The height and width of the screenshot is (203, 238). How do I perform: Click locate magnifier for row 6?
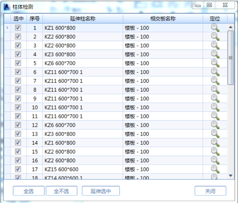[215, 72]
